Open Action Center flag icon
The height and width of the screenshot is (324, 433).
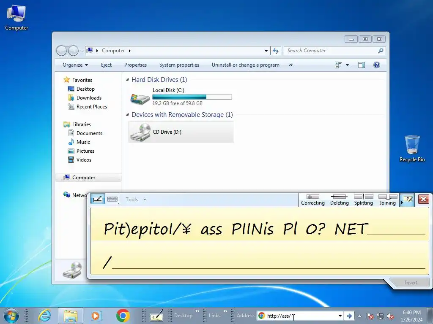tap(370, 316)
